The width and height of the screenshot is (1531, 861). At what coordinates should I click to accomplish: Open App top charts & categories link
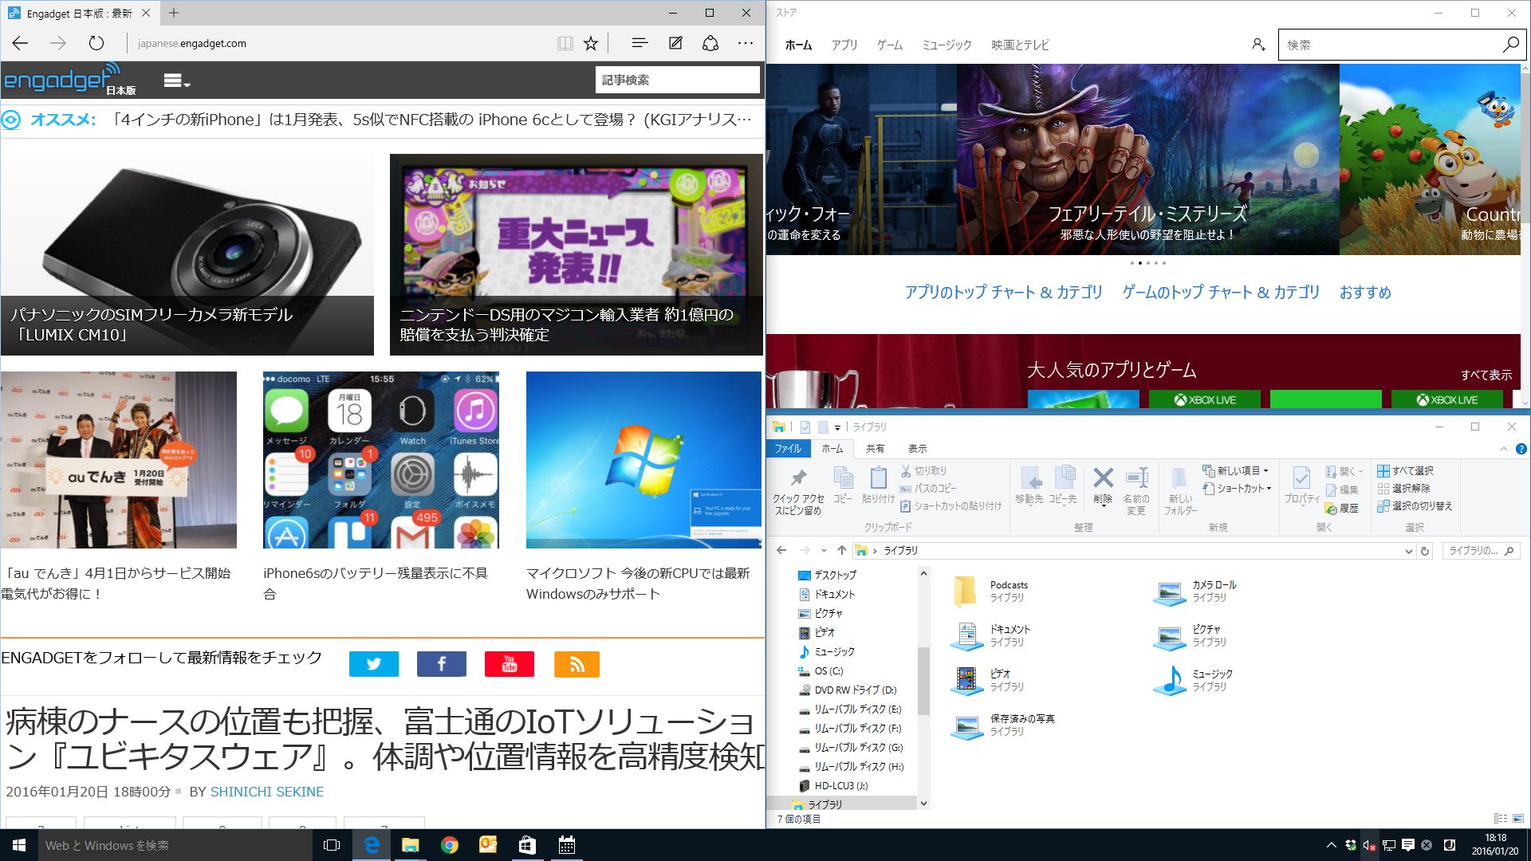[x=1003, y=292]
